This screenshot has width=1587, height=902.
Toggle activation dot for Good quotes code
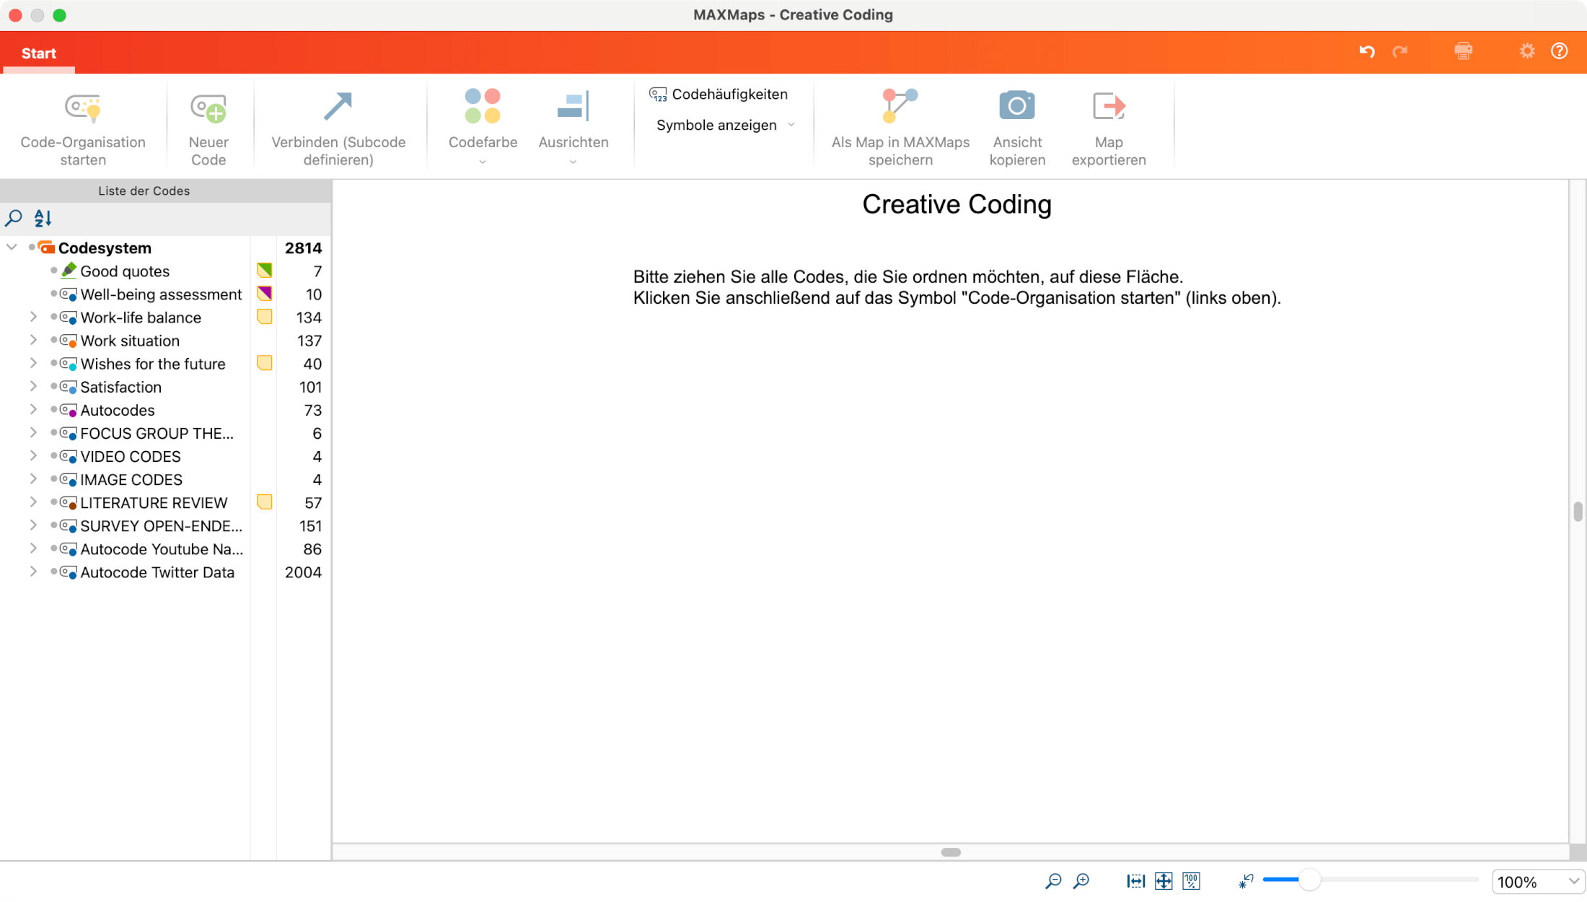coord(54,271)
